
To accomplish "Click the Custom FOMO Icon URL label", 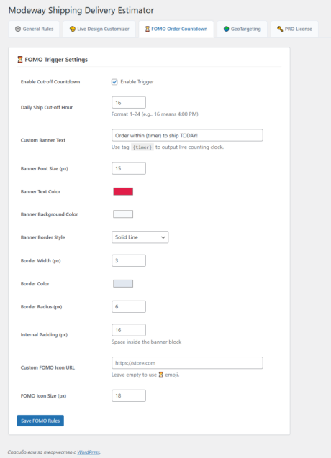I will tap(47, 367).
